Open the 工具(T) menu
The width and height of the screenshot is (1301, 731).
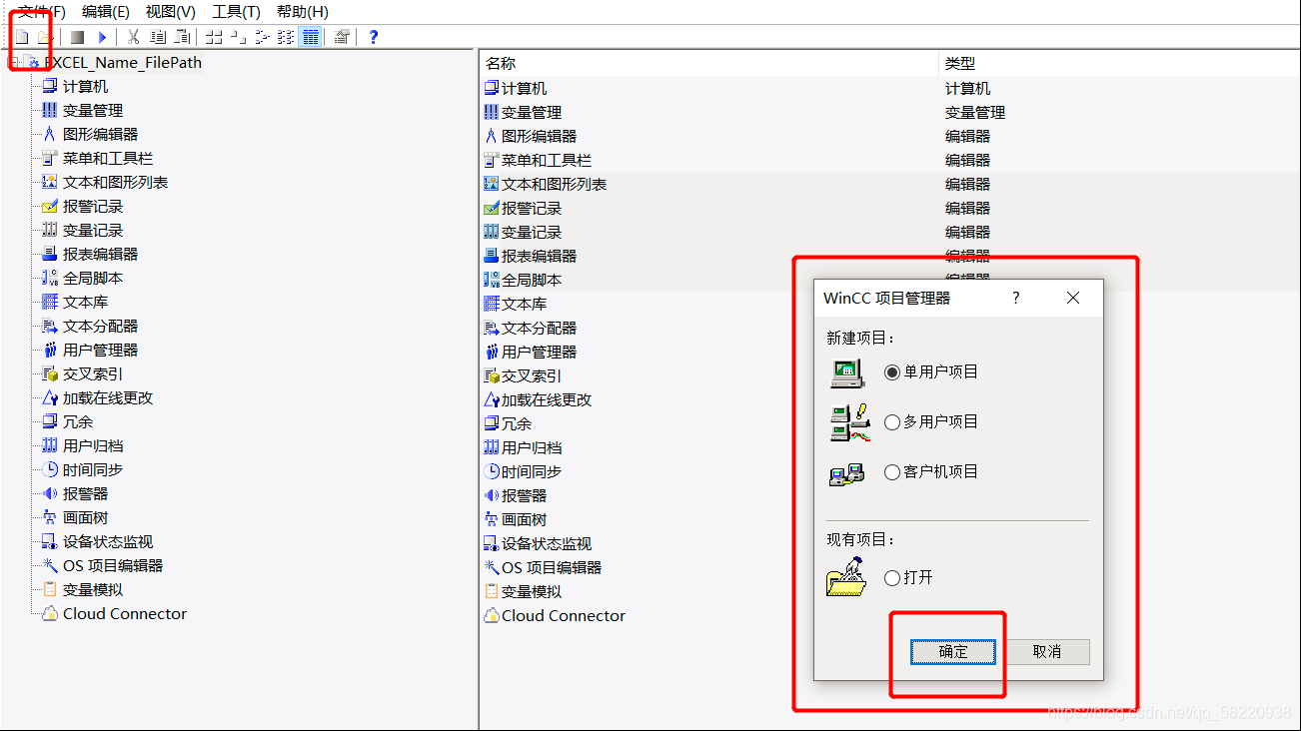[x=237, y=12]
